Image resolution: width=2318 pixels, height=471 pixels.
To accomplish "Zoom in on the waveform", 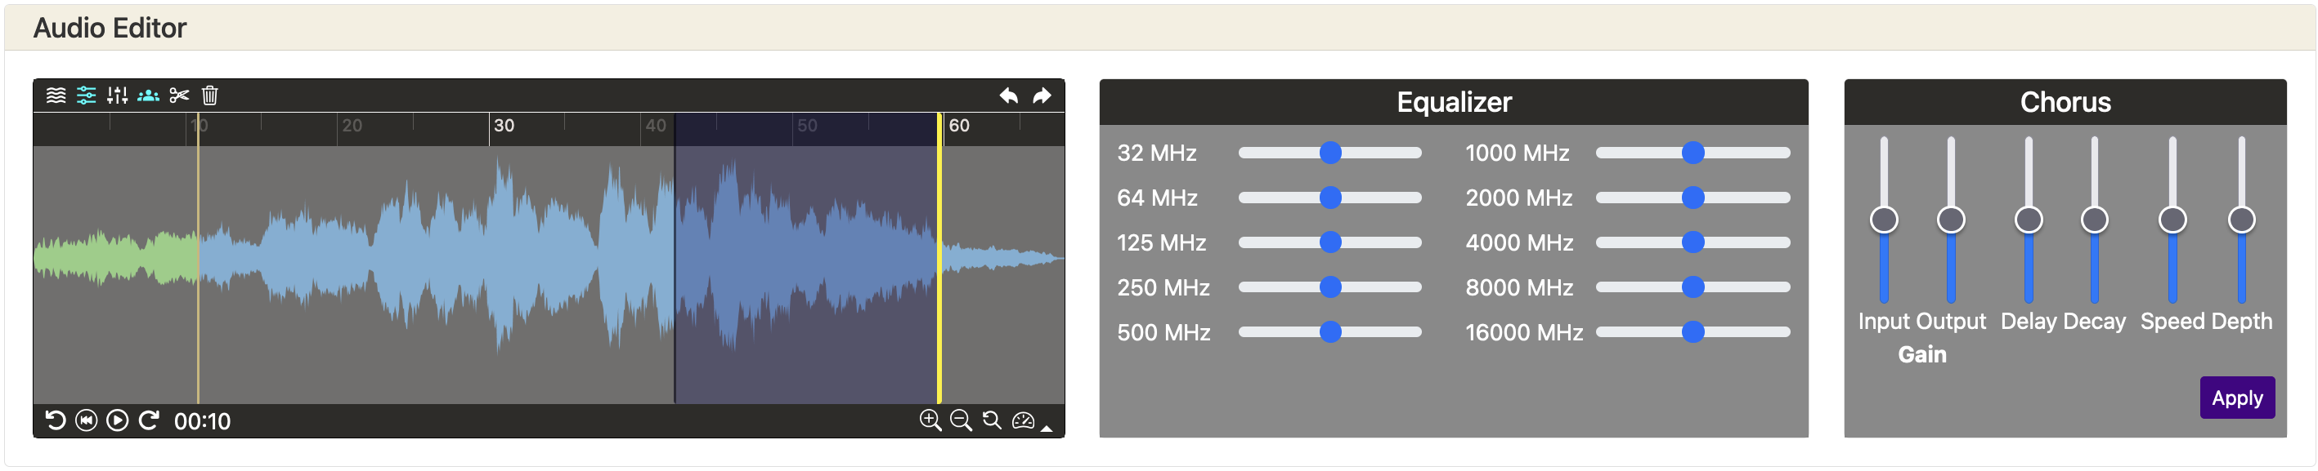I will click(930, 420).
